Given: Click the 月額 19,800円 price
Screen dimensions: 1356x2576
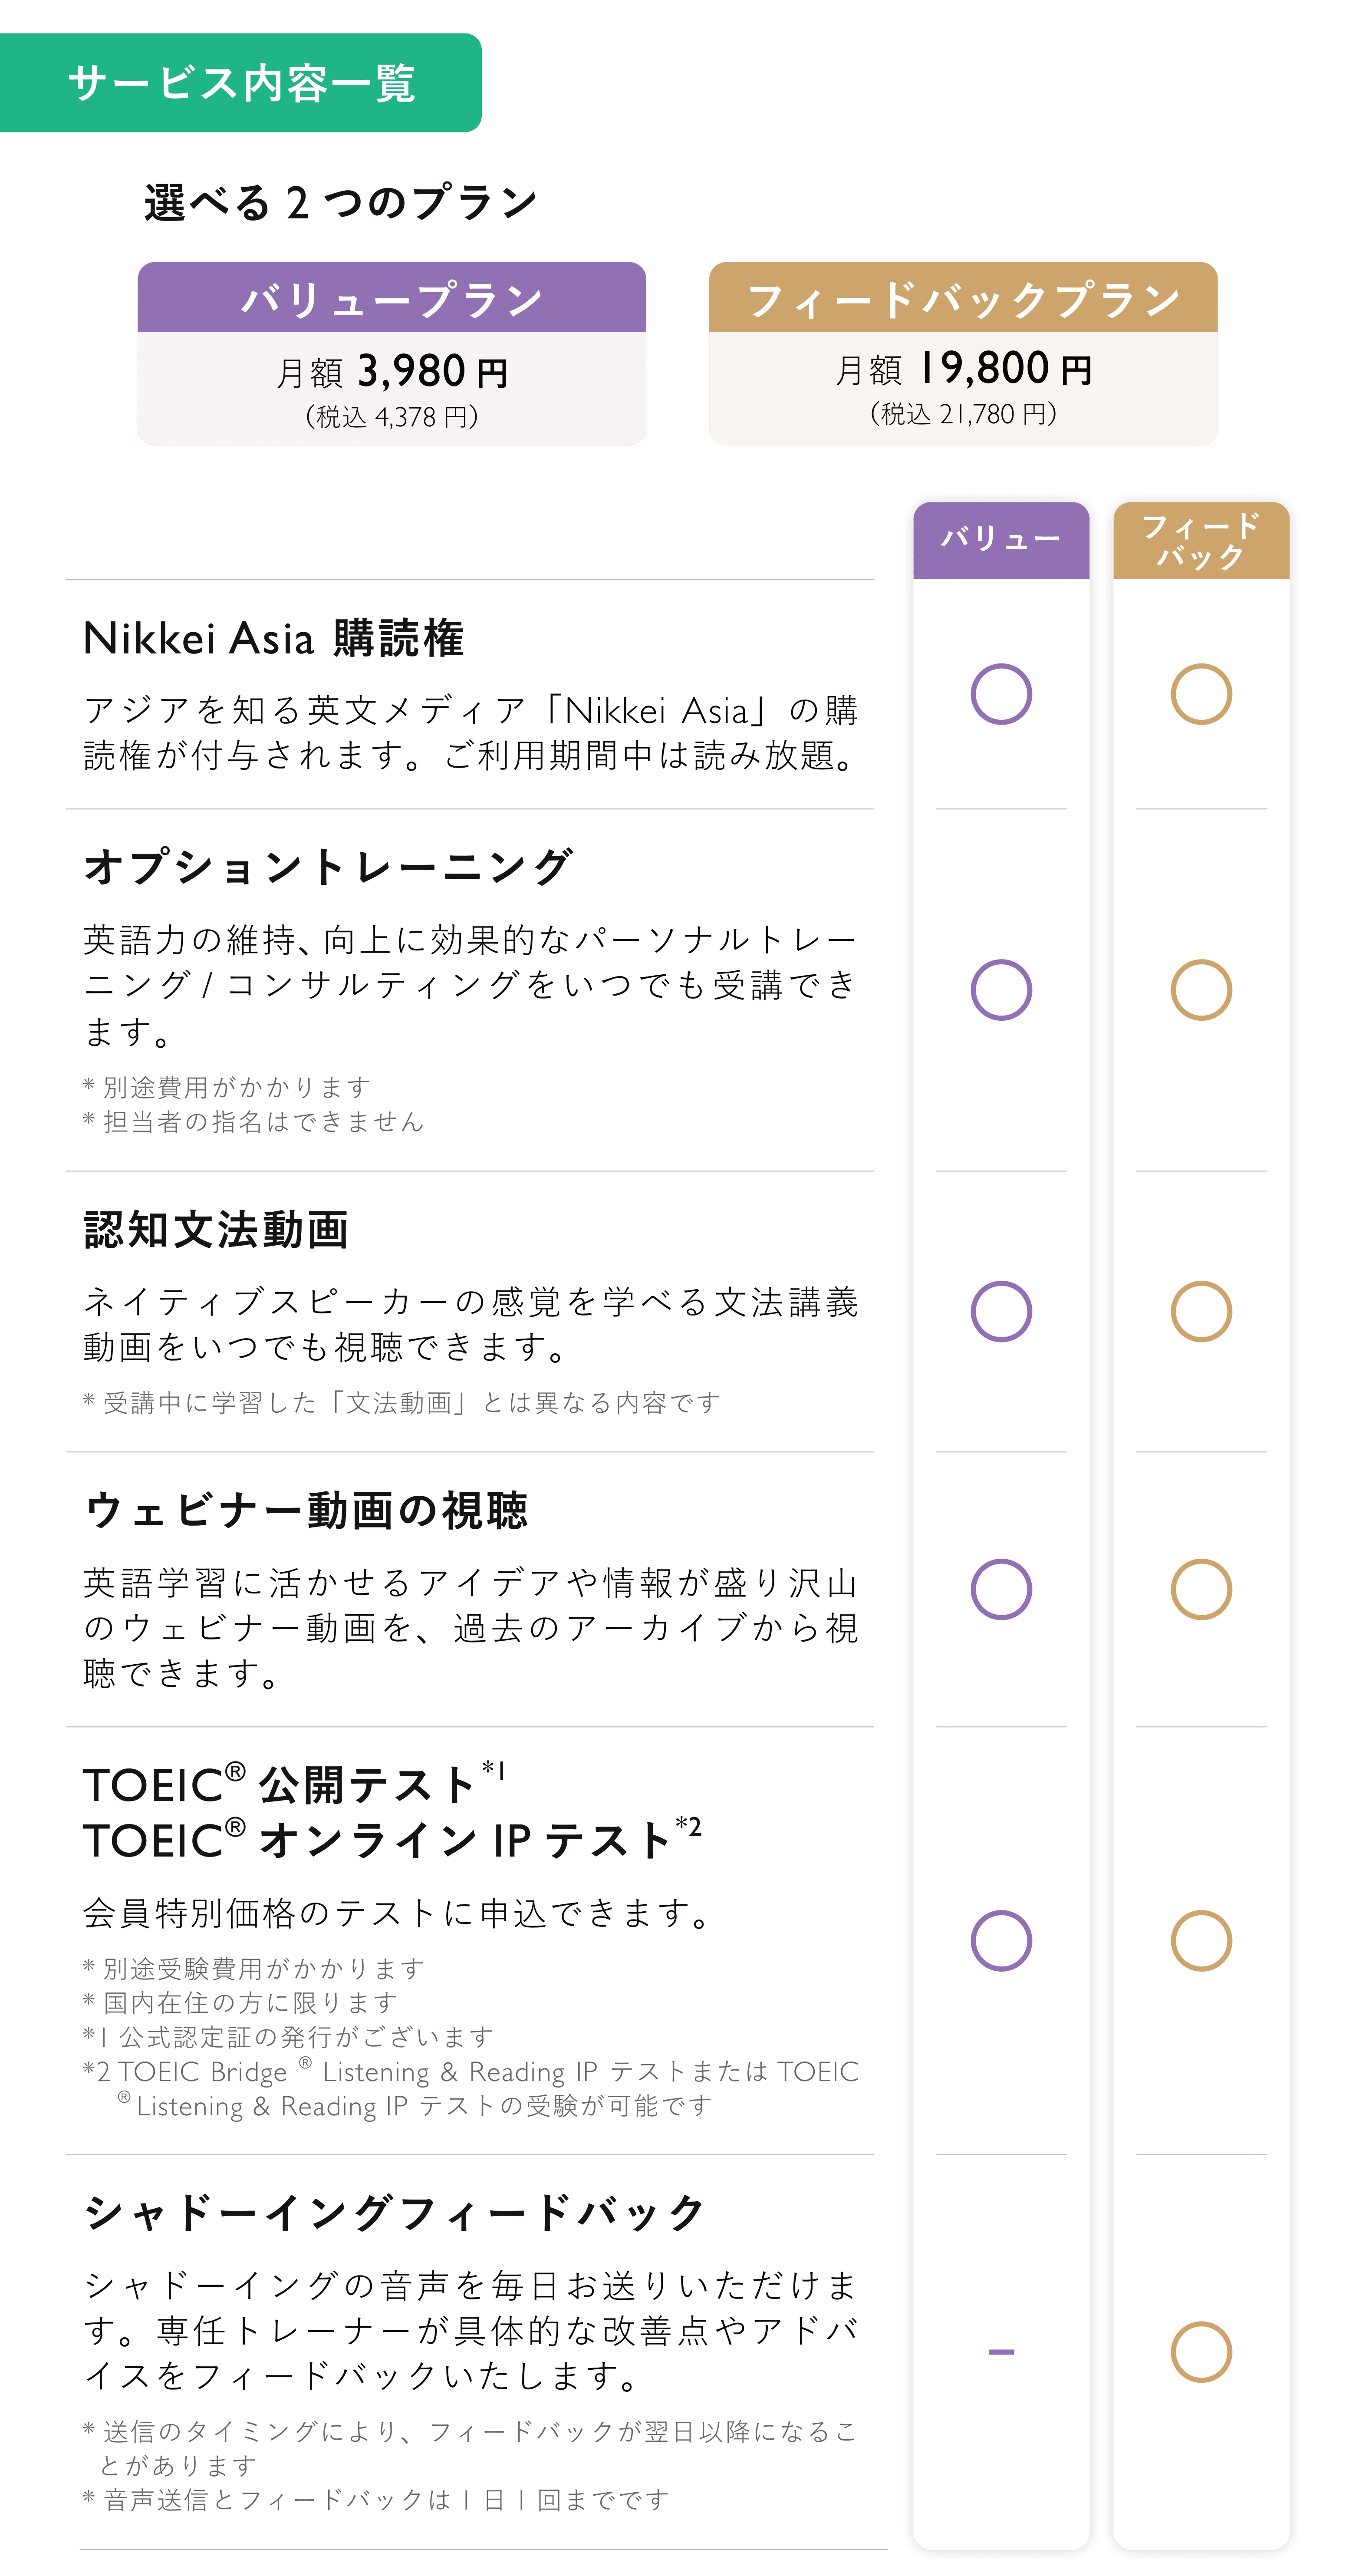Looking at the screenshot, I should pyautogui.click(x=963, y=369).
